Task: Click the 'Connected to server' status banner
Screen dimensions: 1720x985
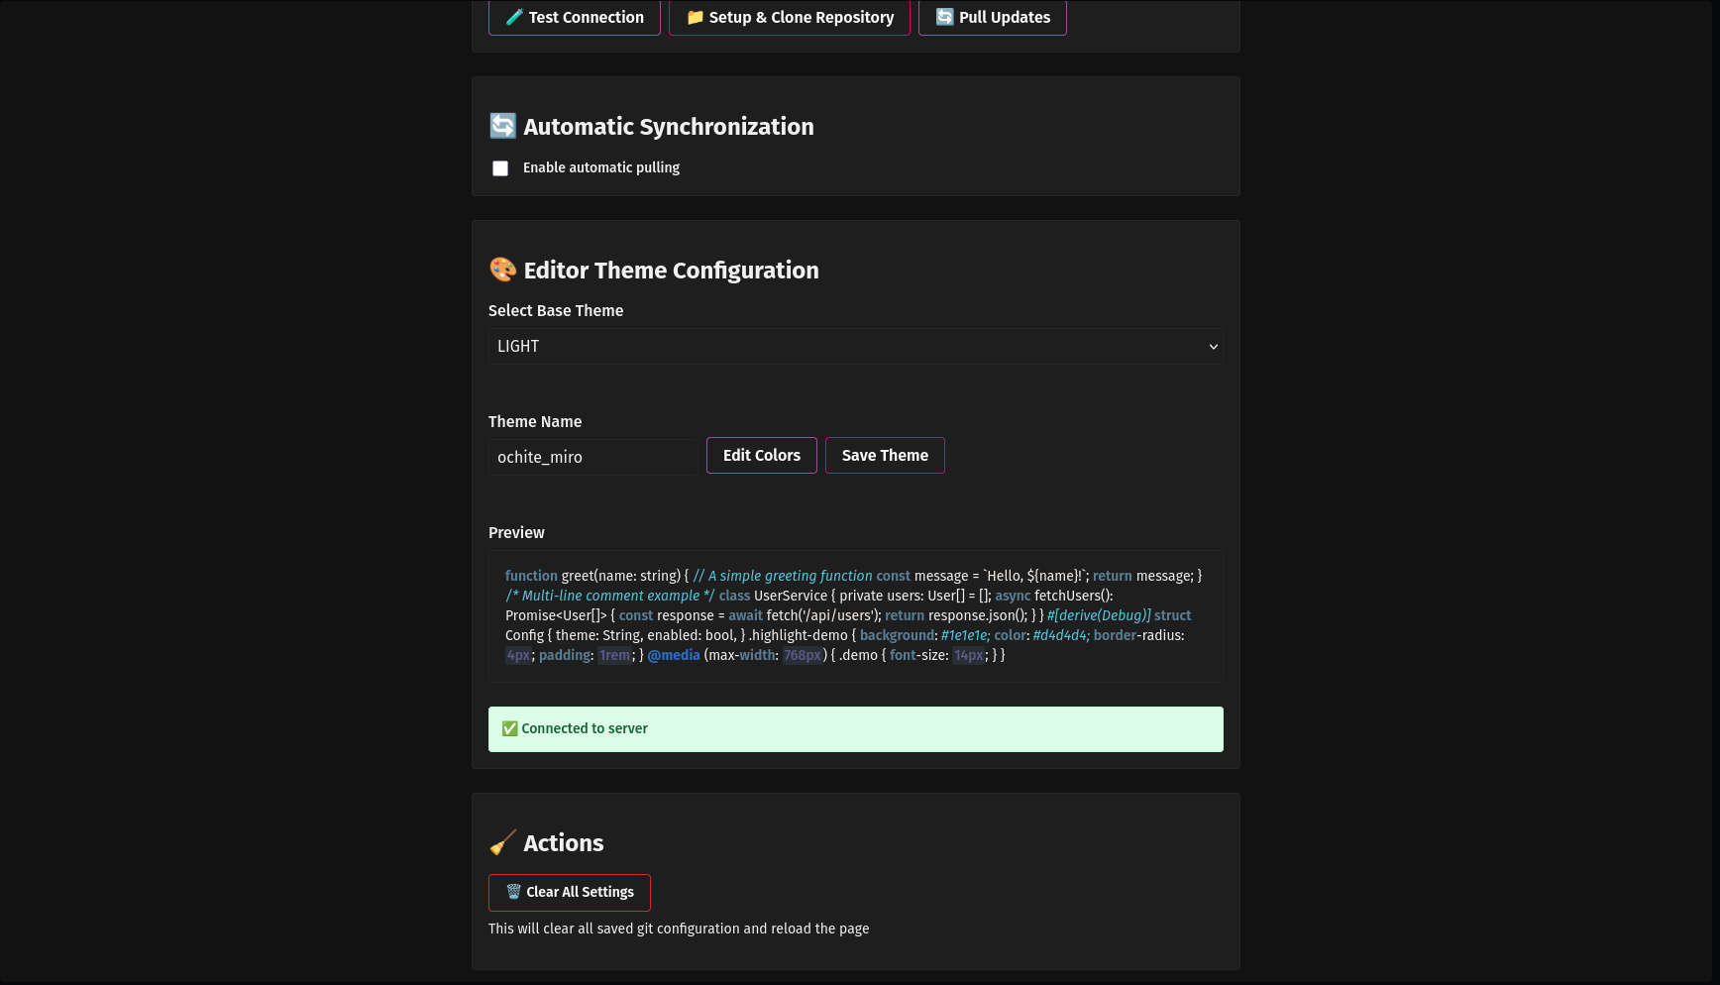Action: pos(855,728)
